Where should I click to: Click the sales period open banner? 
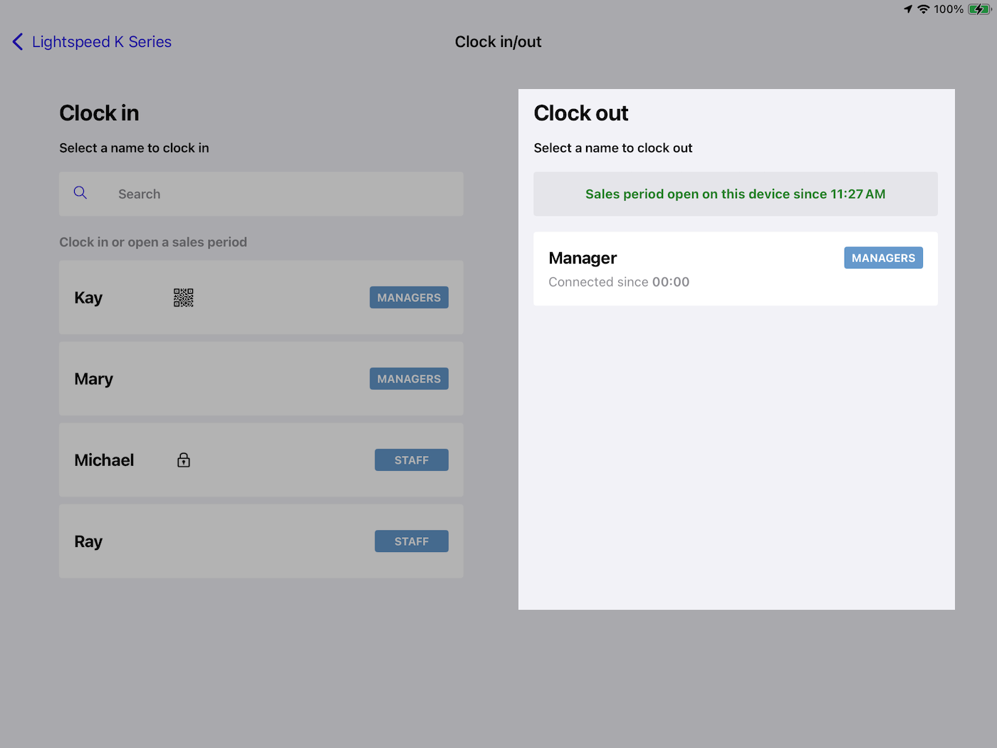coord(735,194)
